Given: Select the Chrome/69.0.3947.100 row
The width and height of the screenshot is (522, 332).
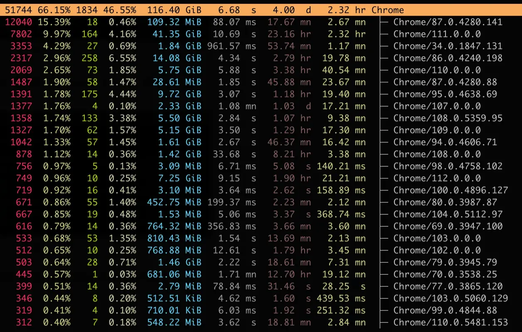Looking at the screenshot, I should point(261,227).
